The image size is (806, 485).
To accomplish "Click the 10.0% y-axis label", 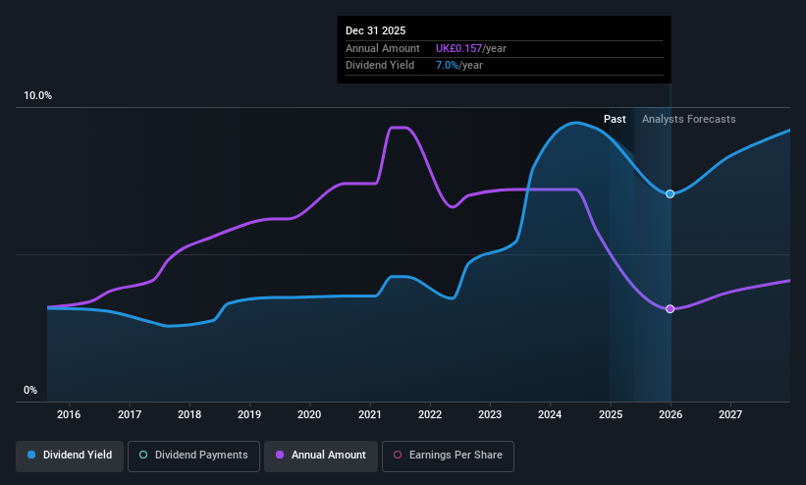I will pyautogui.click(x=38, y=95).
